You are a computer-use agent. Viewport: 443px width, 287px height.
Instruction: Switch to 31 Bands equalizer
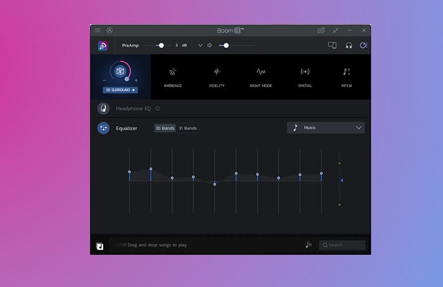[188, 128]
